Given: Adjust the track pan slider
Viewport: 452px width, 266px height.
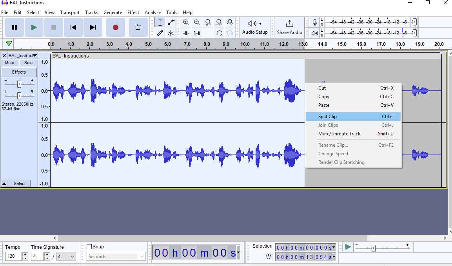Looking at the screenshot, I should [x=19, y=95].
